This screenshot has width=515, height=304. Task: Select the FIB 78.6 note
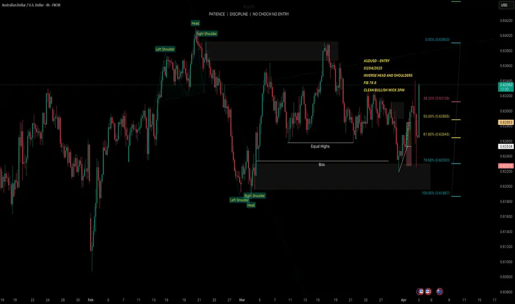(370, 83)
